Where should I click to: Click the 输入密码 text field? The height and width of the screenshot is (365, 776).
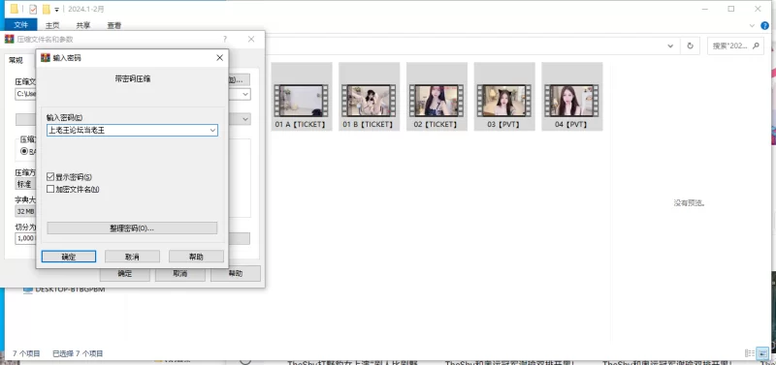pos(132,131)
